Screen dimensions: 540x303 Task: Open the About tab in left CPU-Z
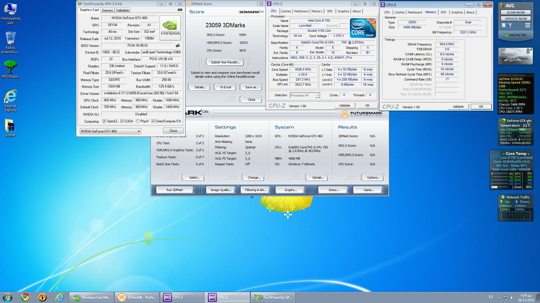pos(357,11)
